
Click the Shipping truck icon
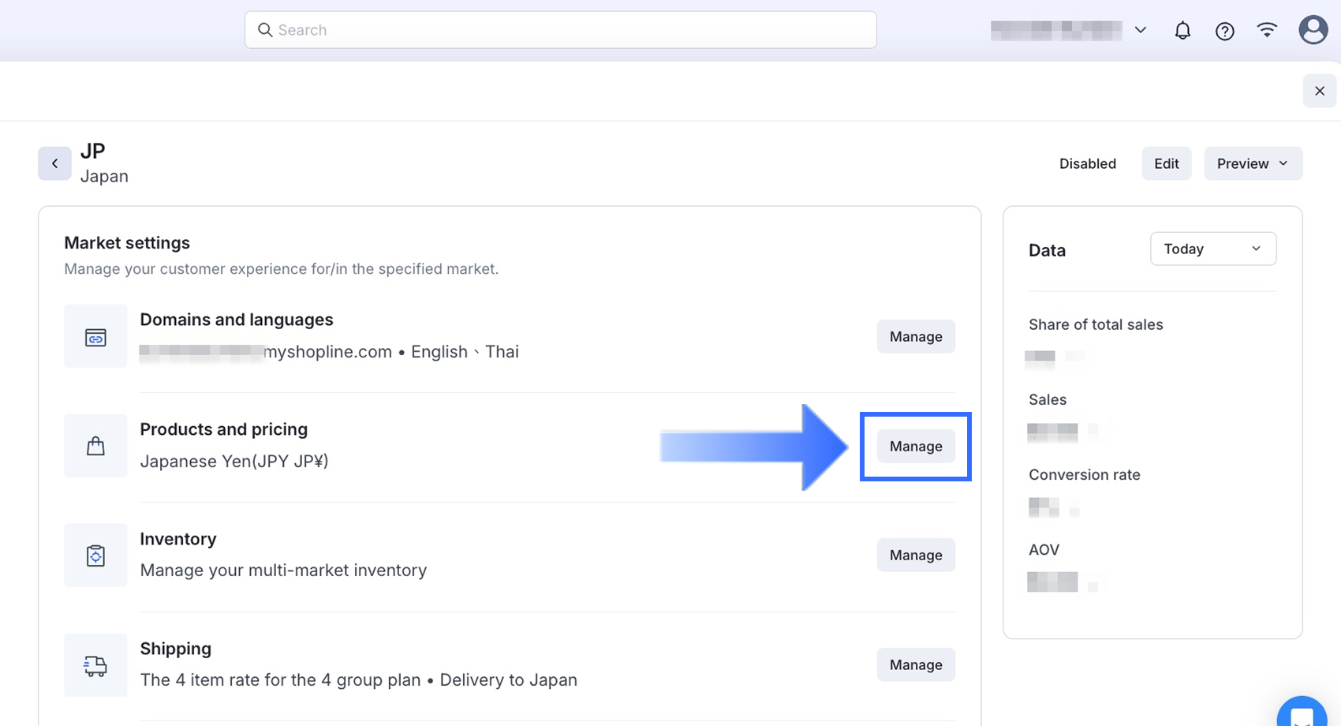[95, 665]
